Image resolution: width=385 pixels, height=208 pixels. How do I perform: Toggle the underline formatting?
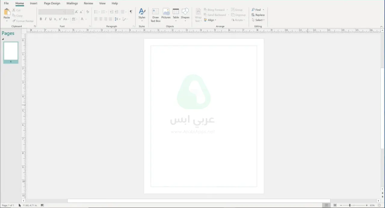[50, 19]
